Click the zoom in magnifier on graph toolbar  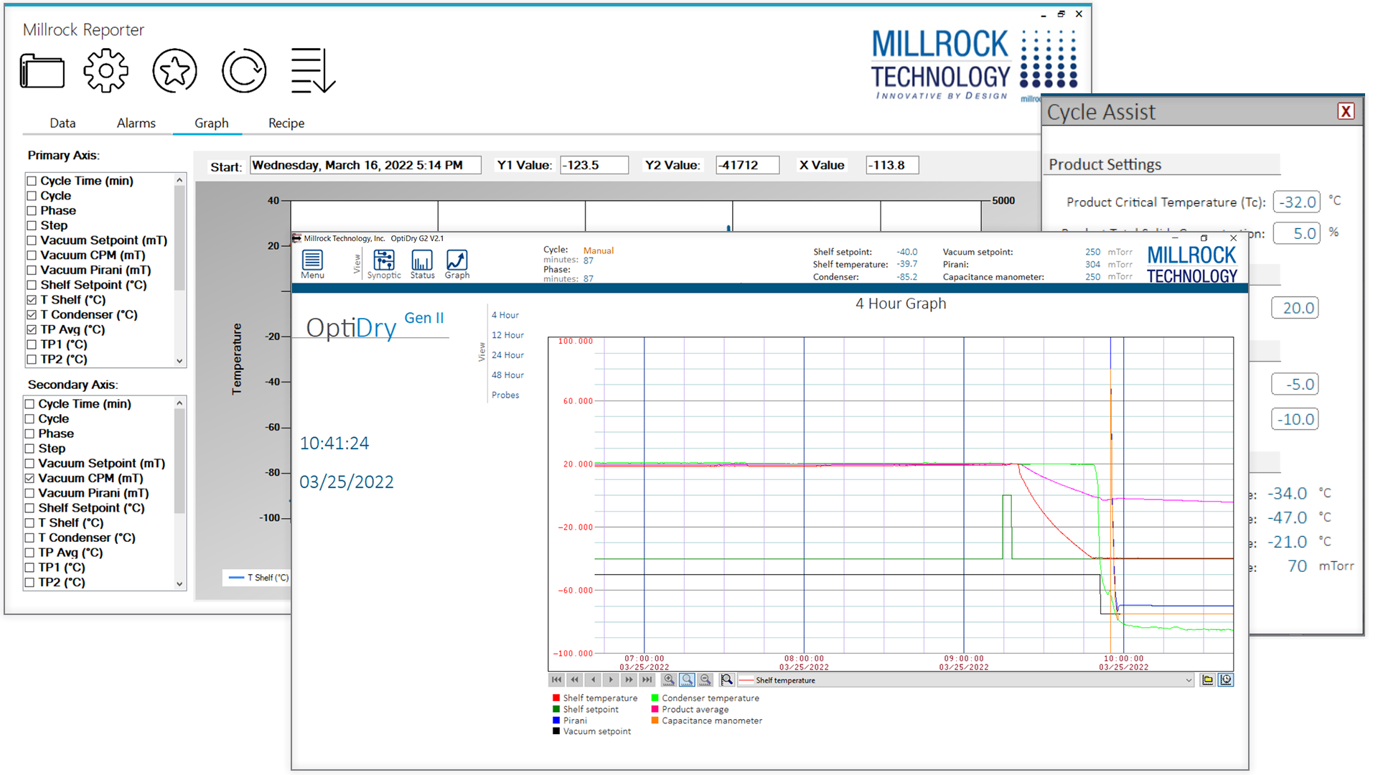tap(669, 680)
